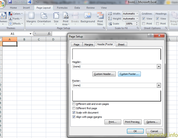Click the sheet Background icon
178x138 pixels.
88,19
